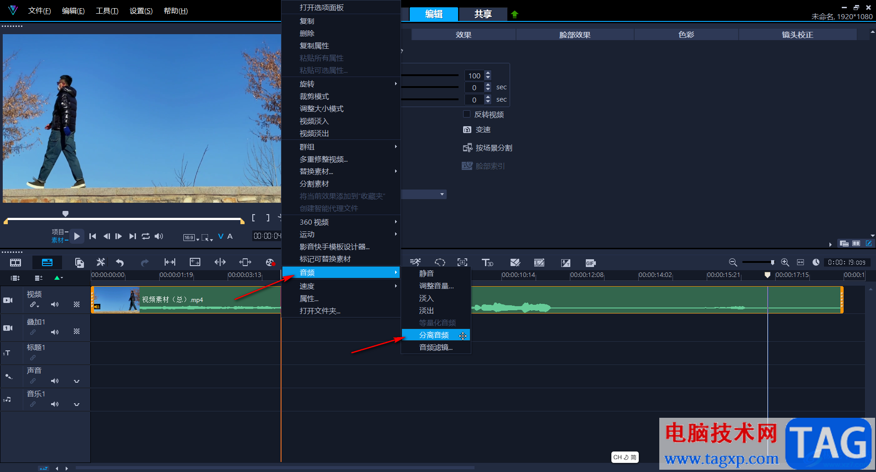Click the preview scrubber handle
Image resolution: width=876 pixels, height=472 pixels.
[x=65, y=214]
